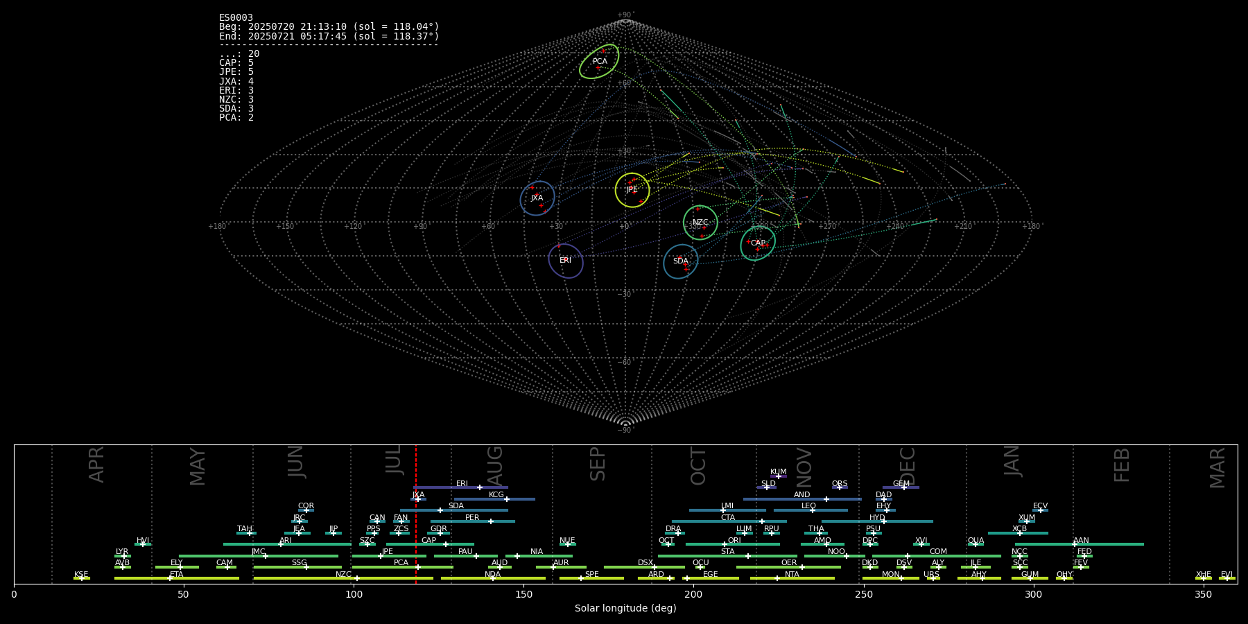Click the SDA radiant label on sky map
The image size is (1248, 624).
click(x=680, y=261)
